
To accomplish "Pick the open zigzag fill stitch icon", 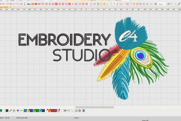I will [x=39, y=4].
